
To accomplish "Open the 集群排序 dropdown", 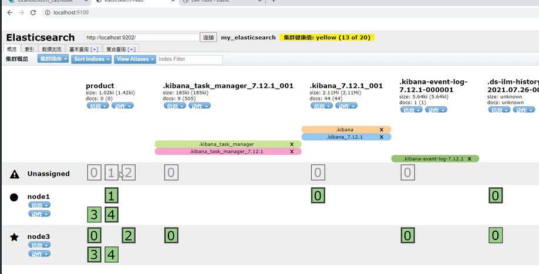I will coord(53,59).
